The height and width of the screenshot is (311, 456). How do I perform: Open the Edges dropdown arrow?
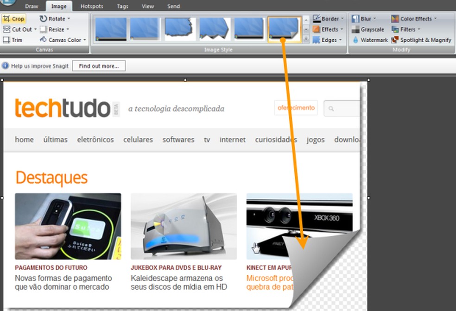[340, 39]
